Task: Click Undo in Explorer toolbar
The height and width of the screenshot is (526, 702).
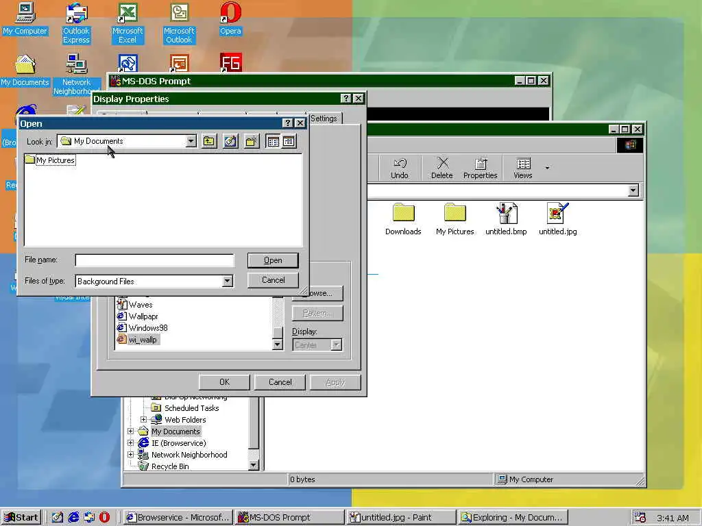Action: click(x=400, y=168)
